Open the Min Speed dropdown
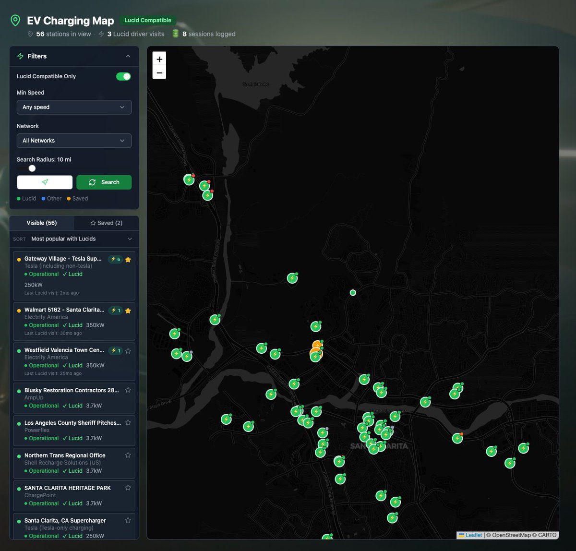The width and height of the screenshot is (576, 551). 74,107
